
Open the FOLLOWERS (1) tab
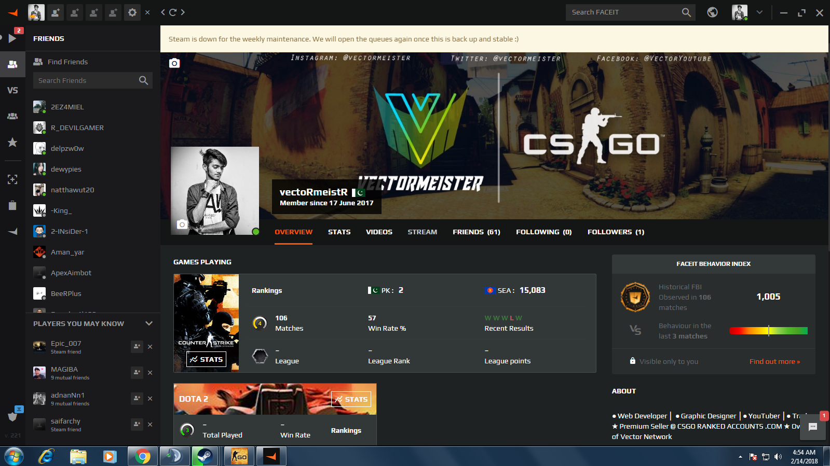[616, 232]
